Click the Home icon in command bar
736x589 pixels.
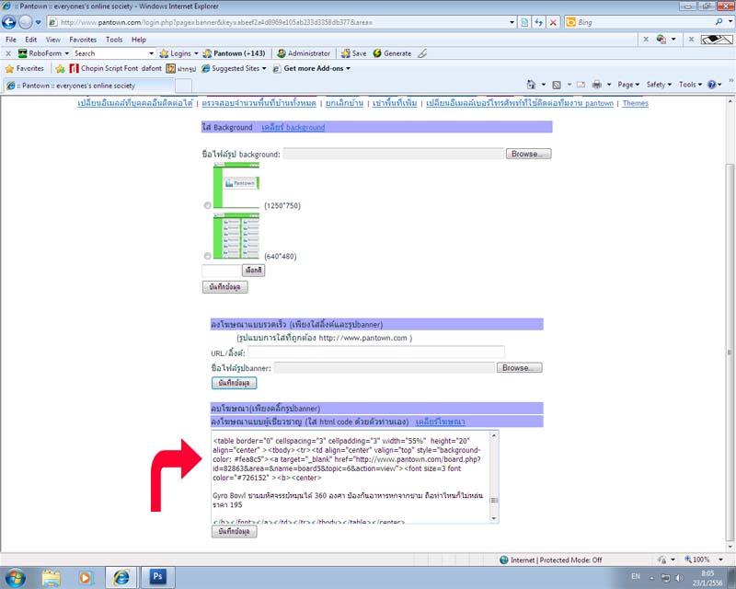[x=531, y=85]
